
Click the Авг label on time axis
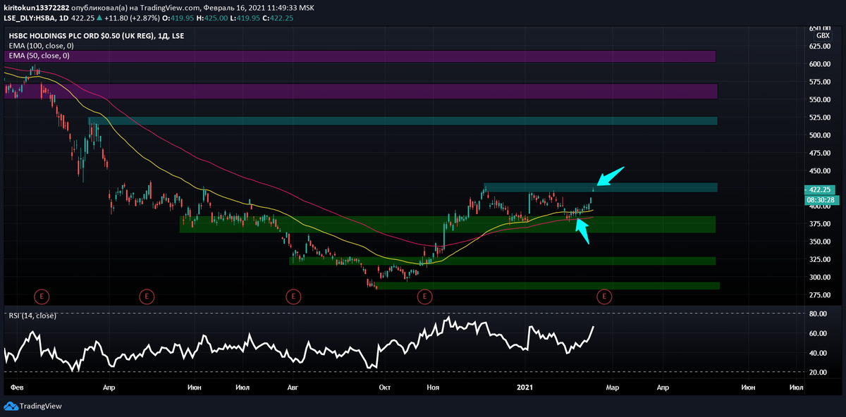coord(293,387)
